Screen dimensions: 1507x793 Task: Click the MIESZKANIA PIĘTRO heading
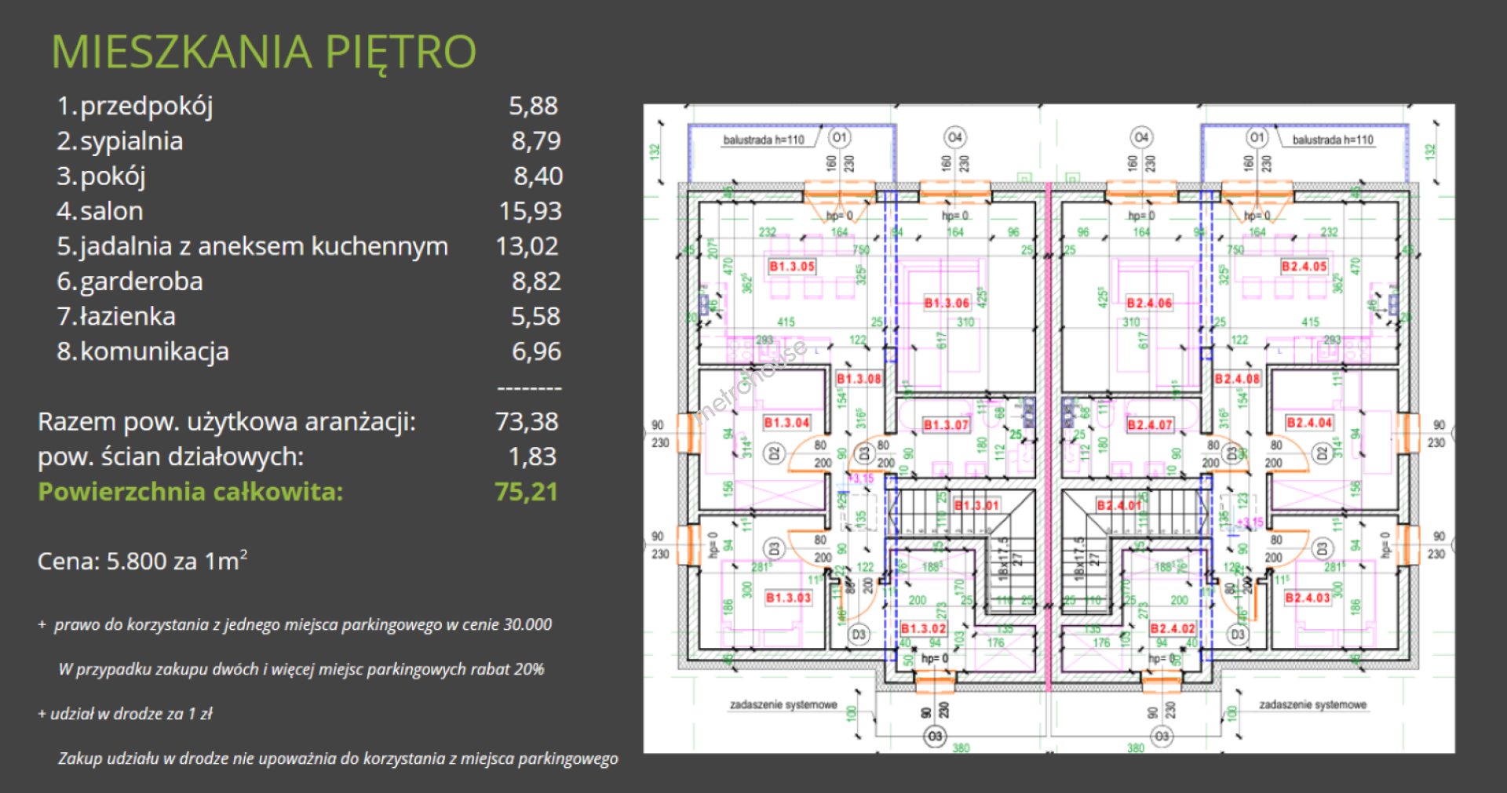(x=264, y=52)
